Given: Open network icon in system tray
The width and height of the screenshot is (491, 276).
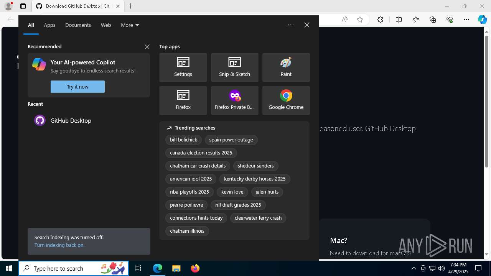Looking at the screenshot, I should (432, 268).
